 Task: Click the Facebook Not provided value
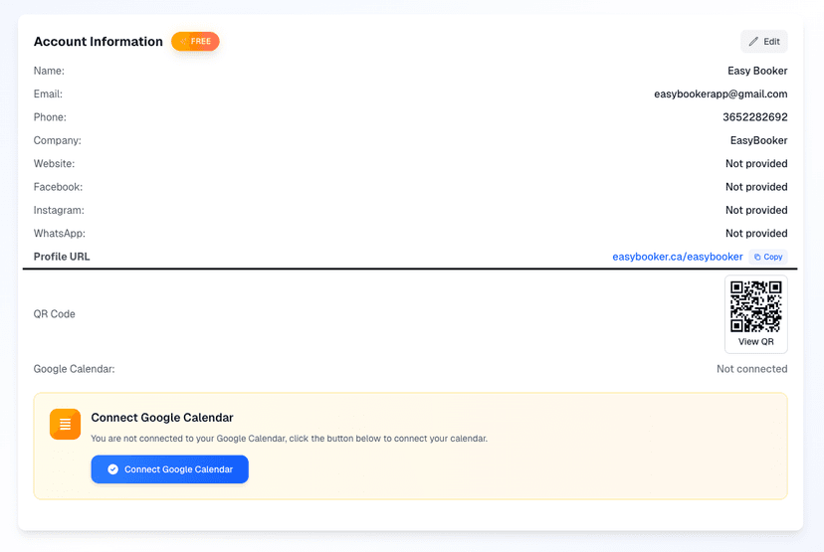[x=756, y=187]
